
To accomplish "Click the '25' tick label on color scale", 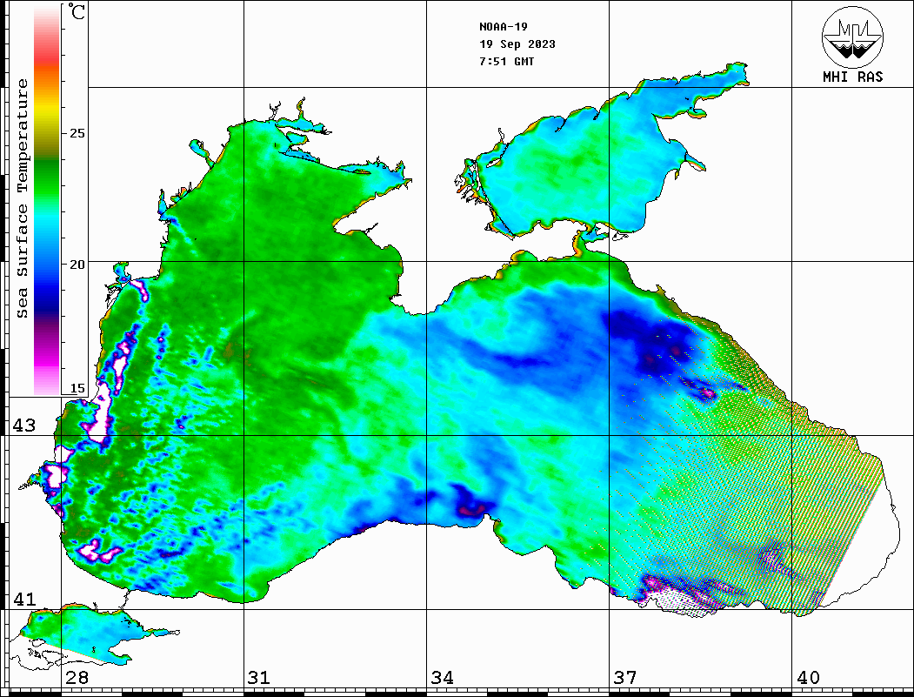I will pos(77,133).
